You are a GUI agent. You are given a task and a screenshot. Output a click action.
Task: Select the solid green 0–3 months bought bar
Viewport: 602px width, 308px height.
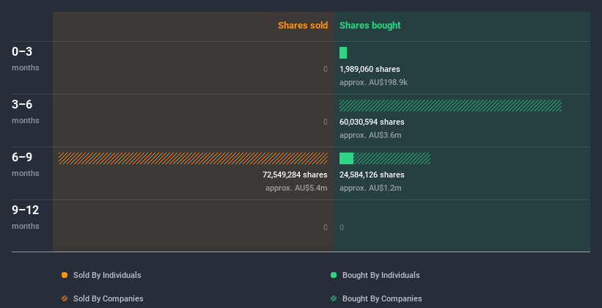[x=343, y=53]
